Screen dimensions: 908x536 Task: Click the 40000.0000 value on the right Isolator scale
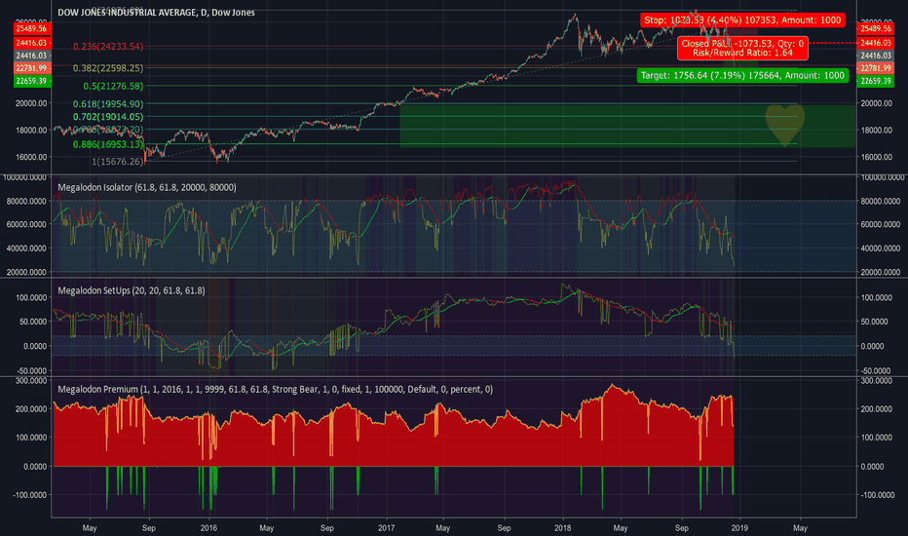pos(880,248)
